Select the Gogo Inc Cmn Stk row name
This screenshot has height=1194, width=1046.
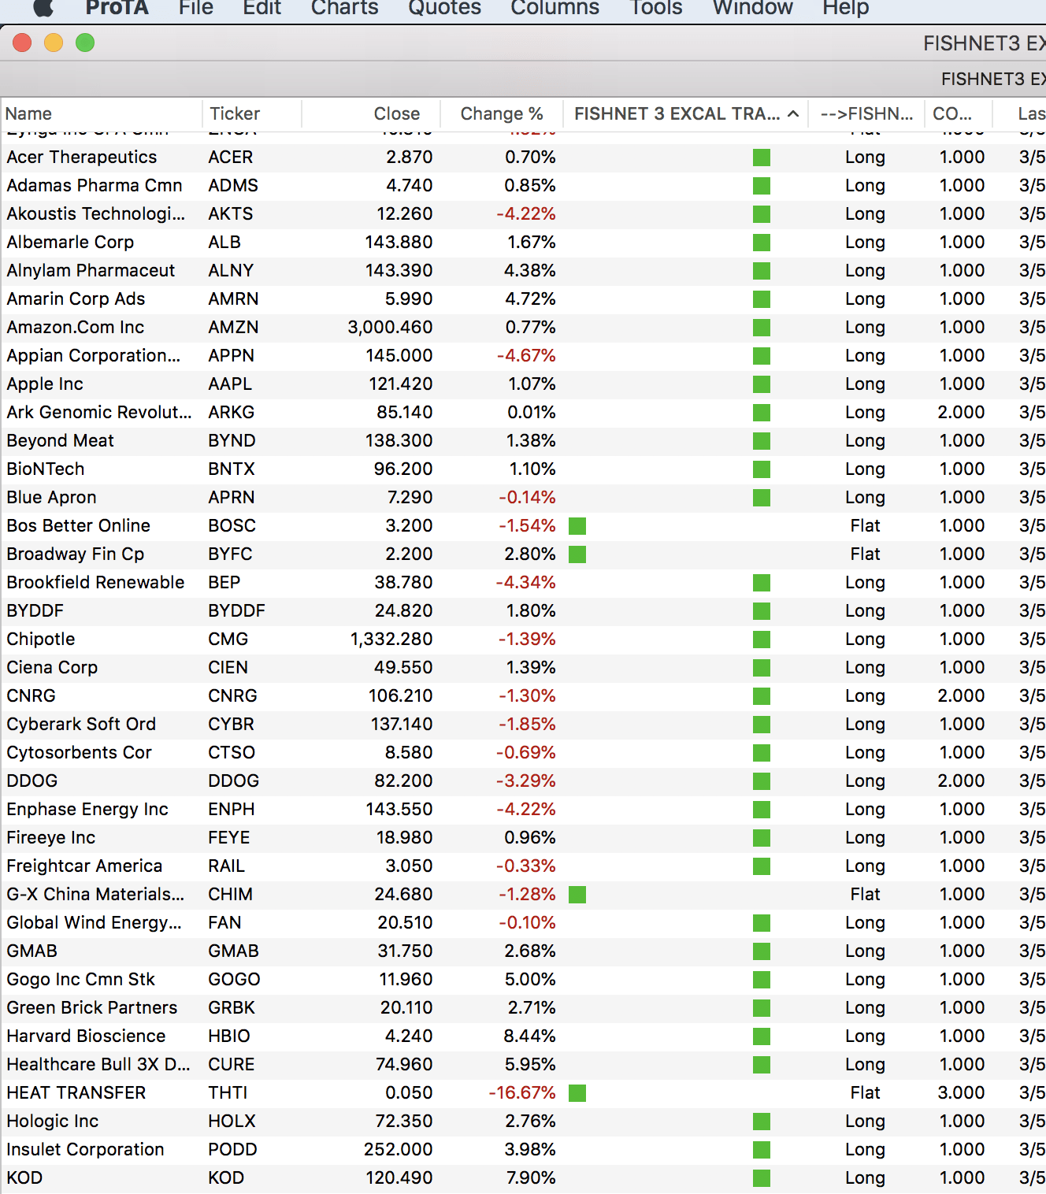pyautogui.click(x=80, y=979)
